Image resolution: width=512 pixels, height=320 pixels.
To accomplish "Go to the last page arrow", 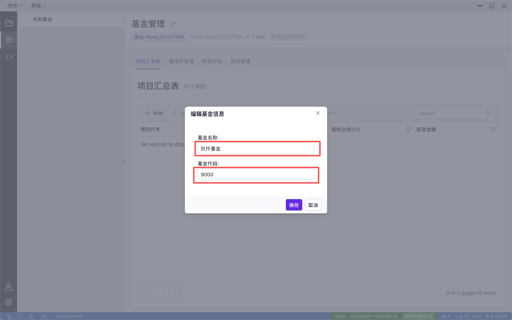I will coord(181,293).
